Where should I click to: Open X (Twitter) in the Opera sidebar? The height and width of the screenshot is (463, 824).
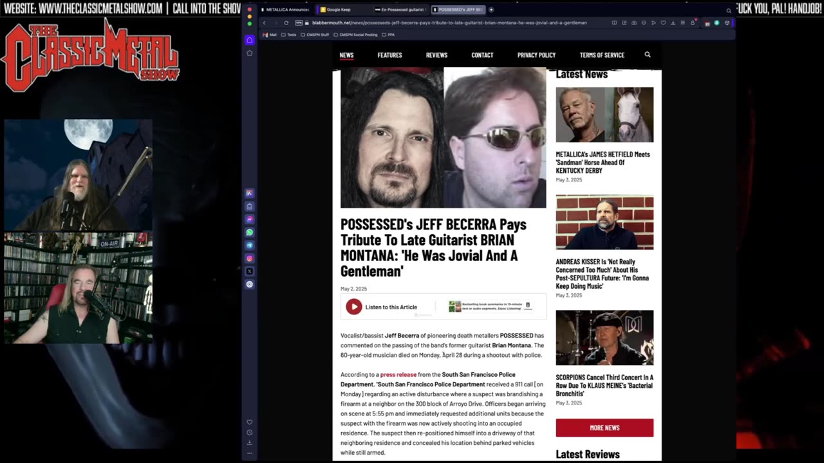[250, 271]
